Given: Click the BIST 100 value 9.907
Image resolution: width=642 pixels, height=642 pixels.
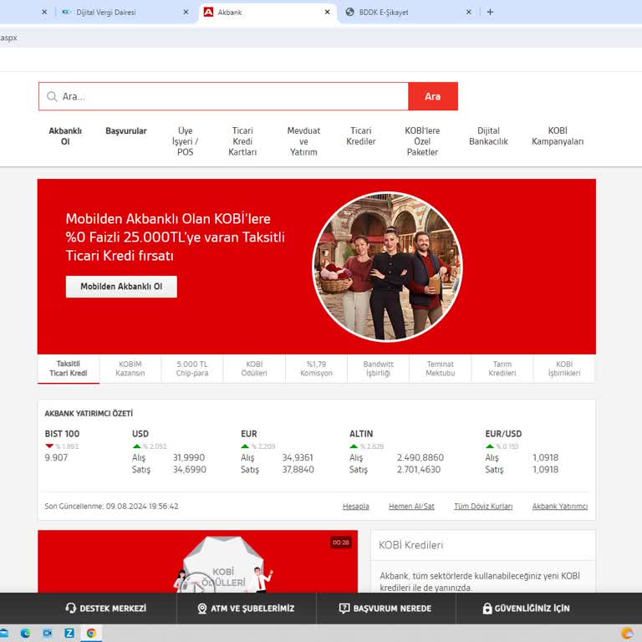Looking at the screenshot, I should tap(56, 458).
